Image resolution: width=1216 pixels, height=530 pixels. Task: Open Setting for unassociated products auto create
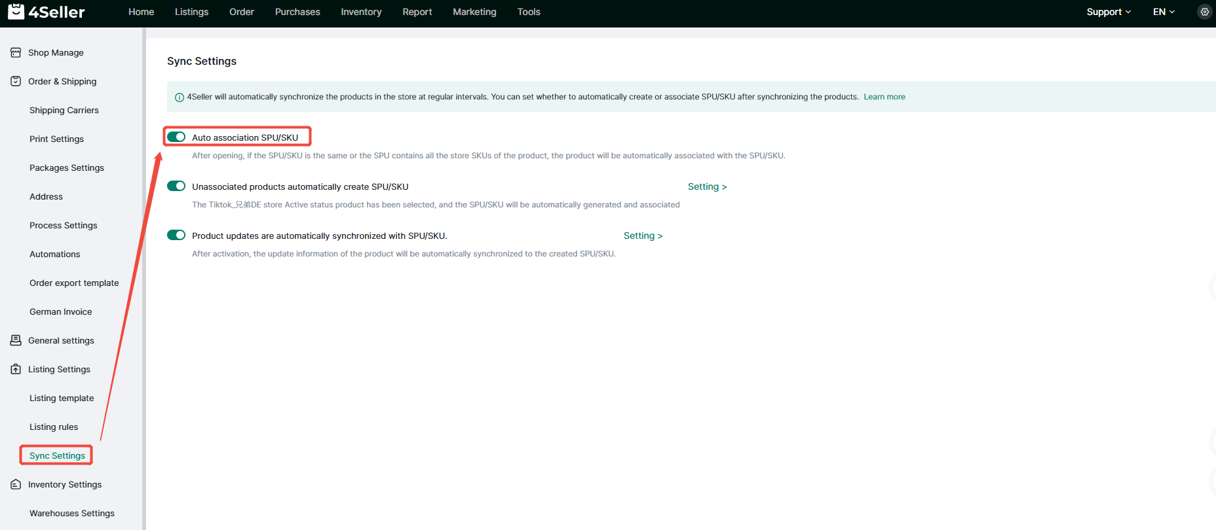tap(708, 186)
